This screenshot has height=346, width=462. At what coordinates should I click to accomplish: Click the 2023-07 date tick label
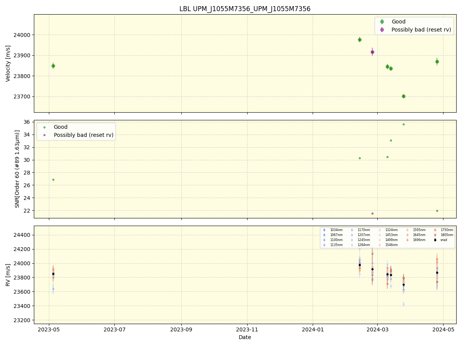[x=114, y=329]
